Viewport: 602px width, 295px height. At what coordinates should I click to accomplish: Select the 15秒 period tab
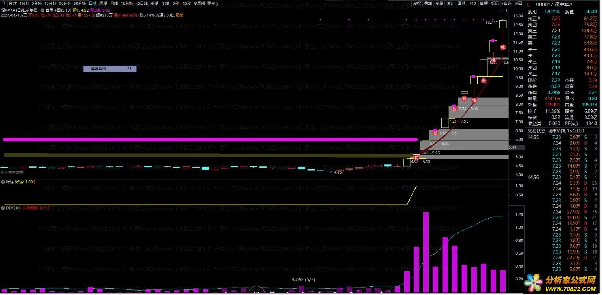click(x=186, y=3)
